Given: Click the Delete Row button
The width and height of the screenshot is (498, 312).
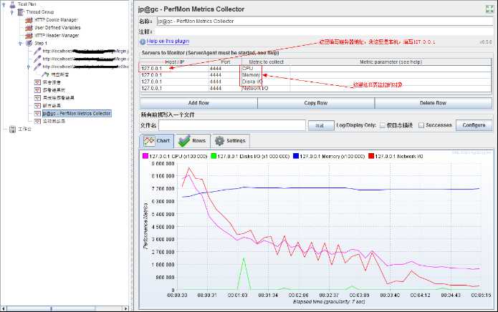Looking at the screenshot, I should (x=434, y=103).
